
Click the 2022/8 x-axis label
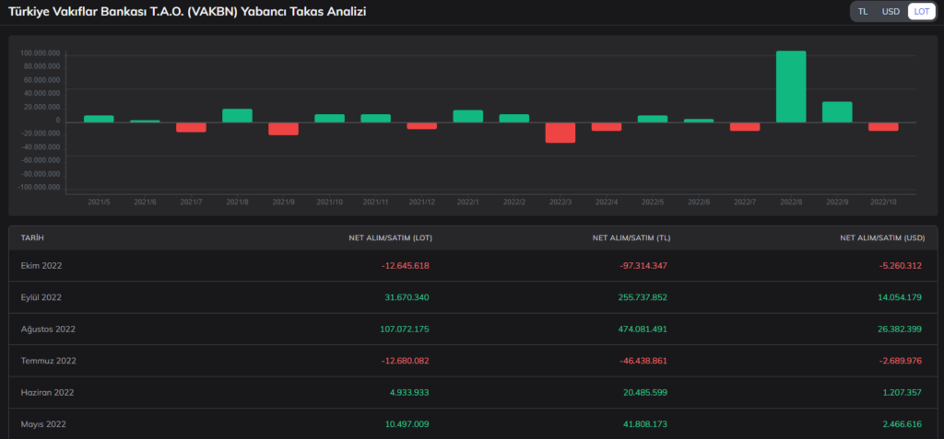coord(790,202)
